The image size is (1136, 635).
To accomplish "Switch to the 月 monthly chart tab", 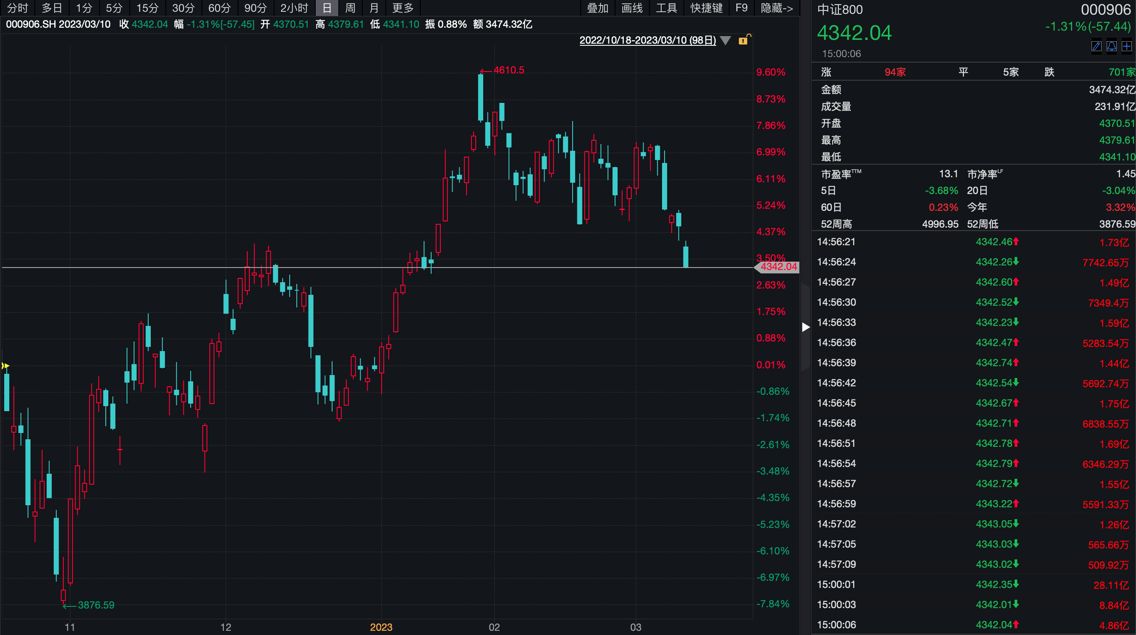I will tap(374, 8).
